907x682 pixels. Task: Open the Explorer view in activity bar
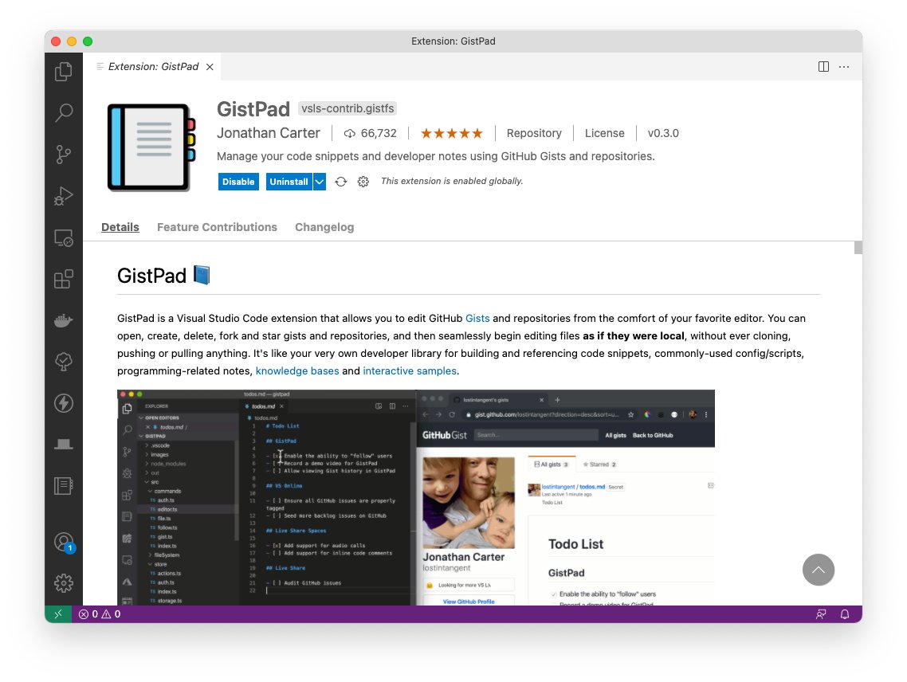click(x=64, y=72)
